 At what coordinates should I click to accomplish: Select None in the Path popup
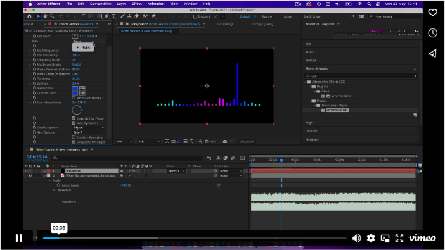pos(84,47)
